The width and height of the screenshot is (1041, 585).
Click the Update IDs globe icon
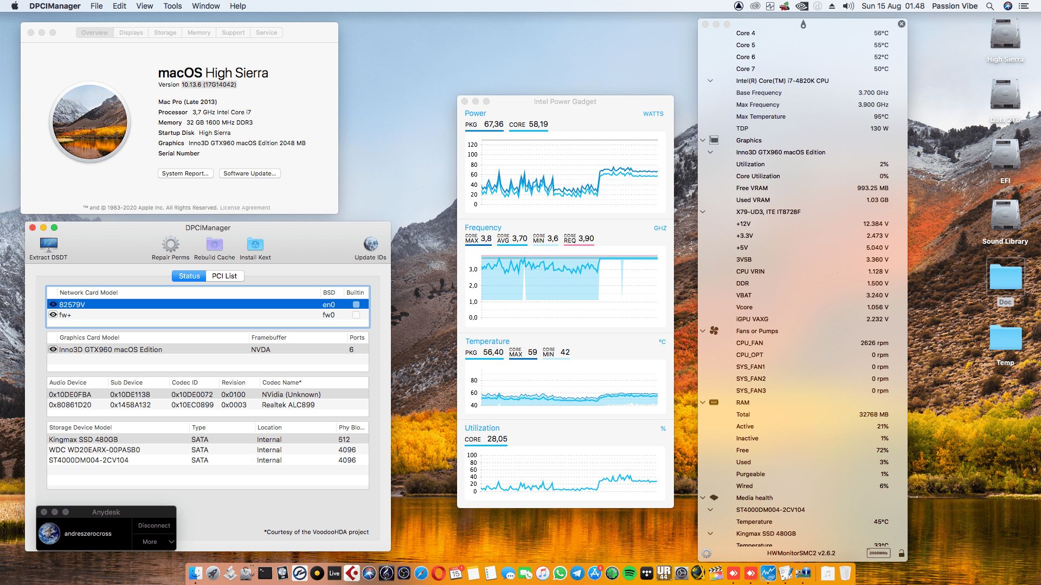click(370, 244)
